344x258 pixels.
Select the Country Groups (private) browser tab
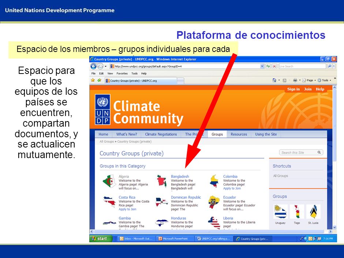141,81
